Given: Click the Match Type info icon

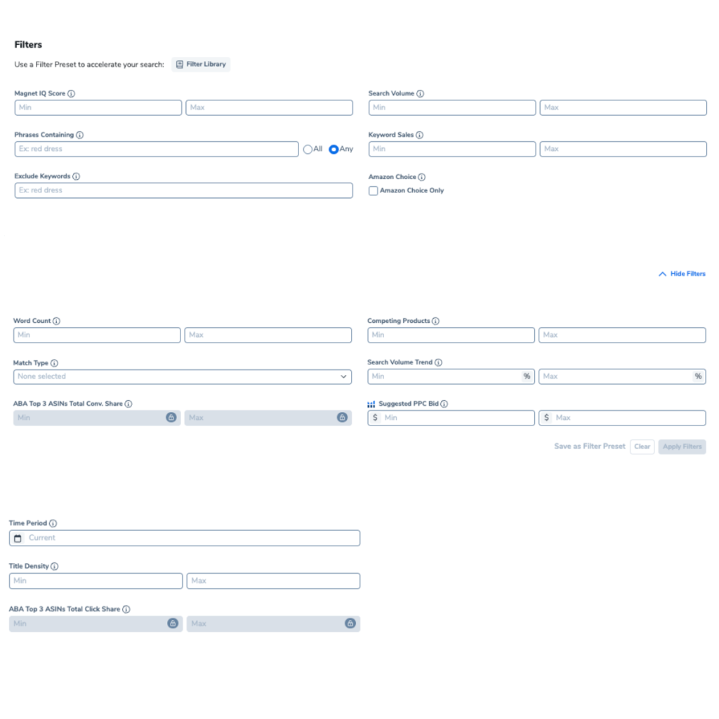Looking at the screenshot, I should 54,363.
